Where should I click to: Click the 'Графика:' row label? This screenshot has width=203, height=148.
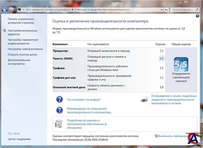pyautogui.click(x=59, y=68)
